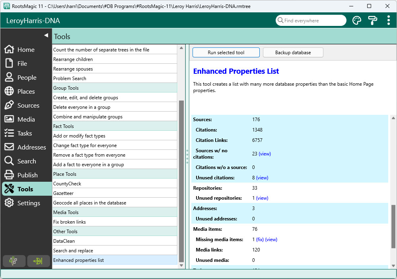Viewport: 397px width, 279px height.
Task: Open the color theme palette icon
Action: click(357, 20)
